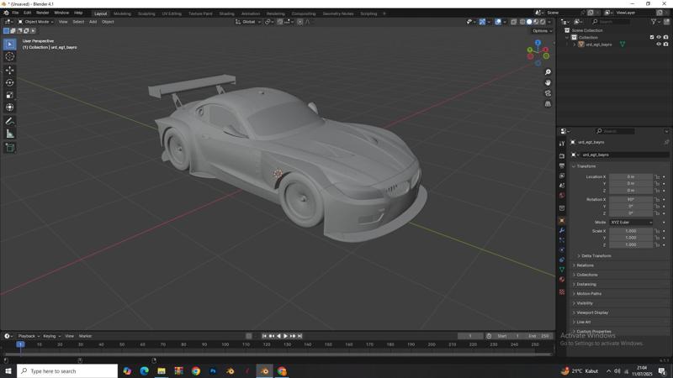Click the zoom magnifier icon in the viewport
The width and height of the screenshot is (673, 378).
[548, 72]
